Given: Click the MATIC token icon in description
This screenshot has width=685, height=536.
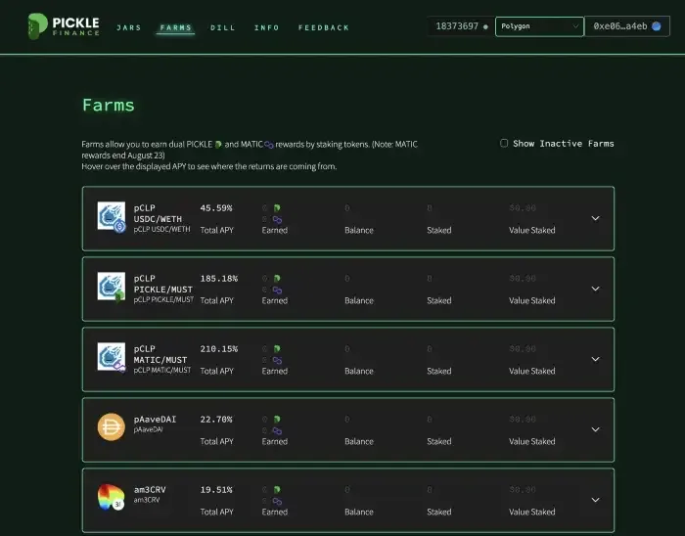Looking at the screenshot, I should click(x=269, y=145).
